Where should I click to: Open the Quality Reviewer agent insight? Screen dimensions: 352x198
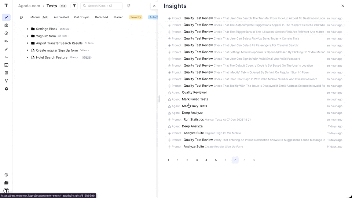click(255, 93)
